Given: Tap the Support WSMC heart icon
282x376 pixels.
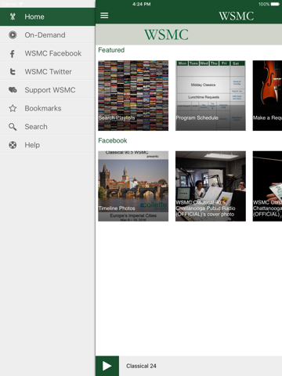Looking at the screenshot, I should (x=13, y=90).
